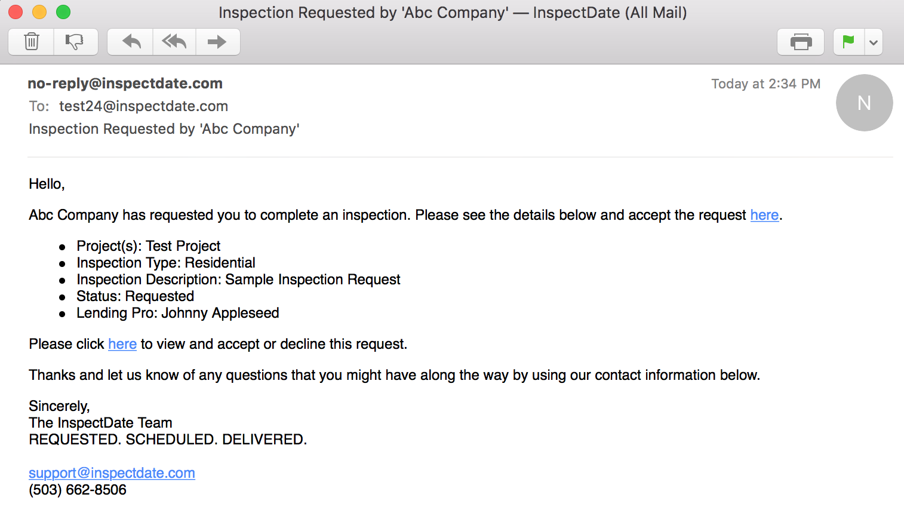This screenshot has height=528, width=904.
Task: Click "here" link after "Please click"
Action: (122, 344)
